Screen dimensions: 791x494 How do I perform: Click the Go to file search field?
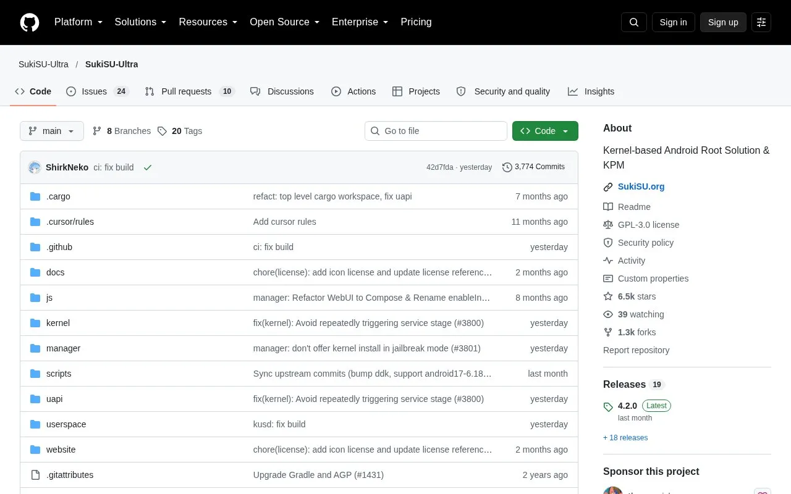click(x=436, y=131)
